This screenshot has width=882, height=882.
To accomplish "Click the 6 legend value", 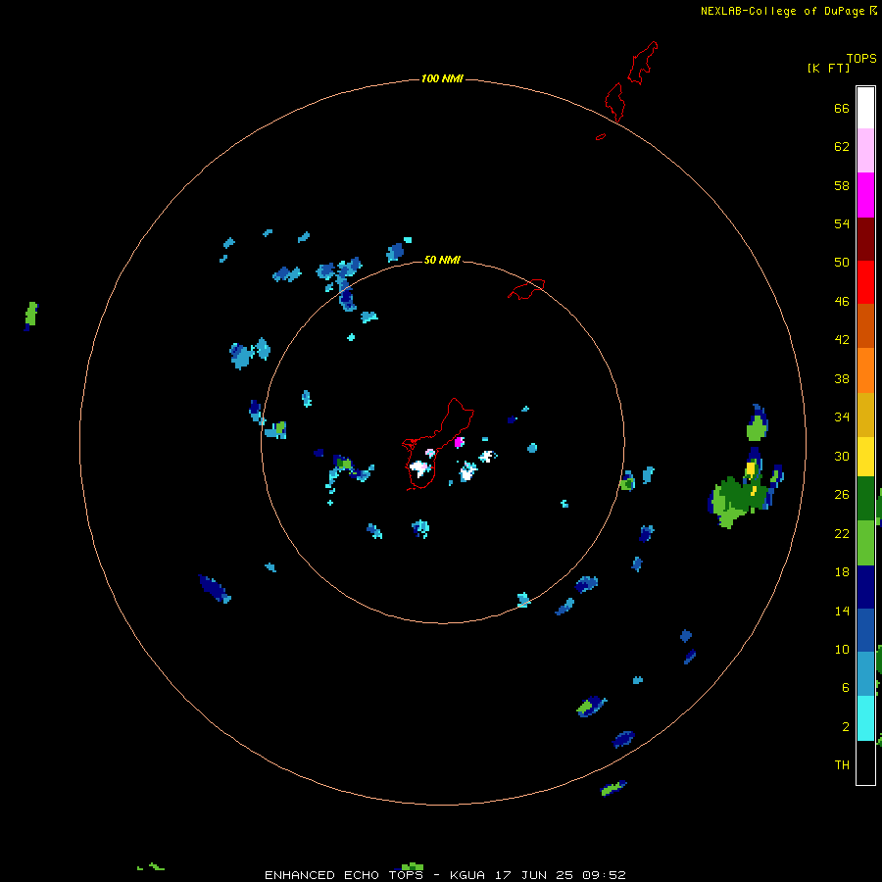I will (845, 688).
